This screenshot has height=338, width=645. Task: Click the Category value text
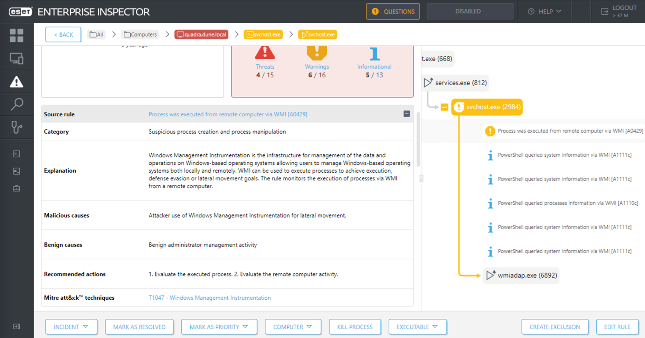(x=217, y=132)
